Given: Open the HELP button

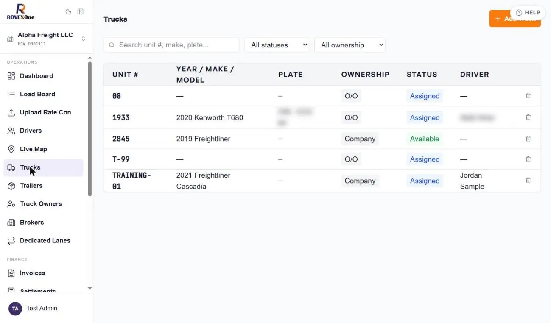Looking at the screenshot, I should tap(528, 13).
